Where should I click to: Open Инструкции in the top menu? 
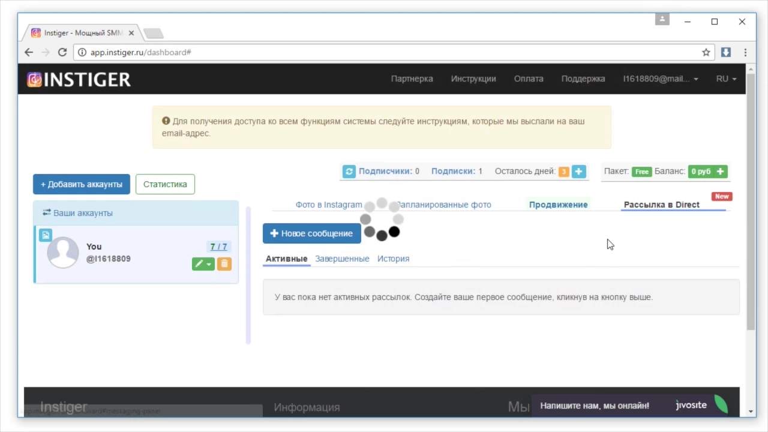pyautogui.click(x=473, y=79)
